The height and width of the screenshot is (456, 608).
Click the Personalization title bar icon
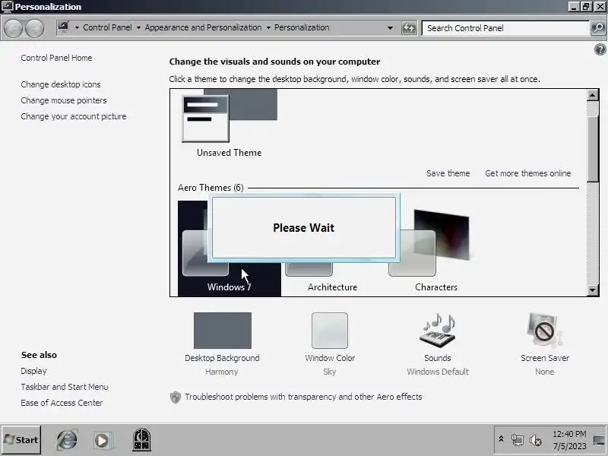pyautogui.click(x=7, y=7)
